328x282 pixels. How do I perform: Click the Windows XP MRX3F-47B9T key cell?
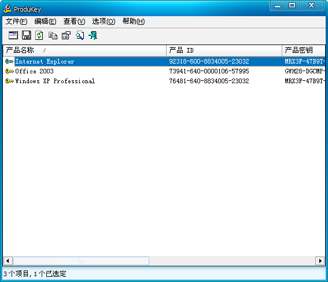pyautogui.click(x=305, y=81)
